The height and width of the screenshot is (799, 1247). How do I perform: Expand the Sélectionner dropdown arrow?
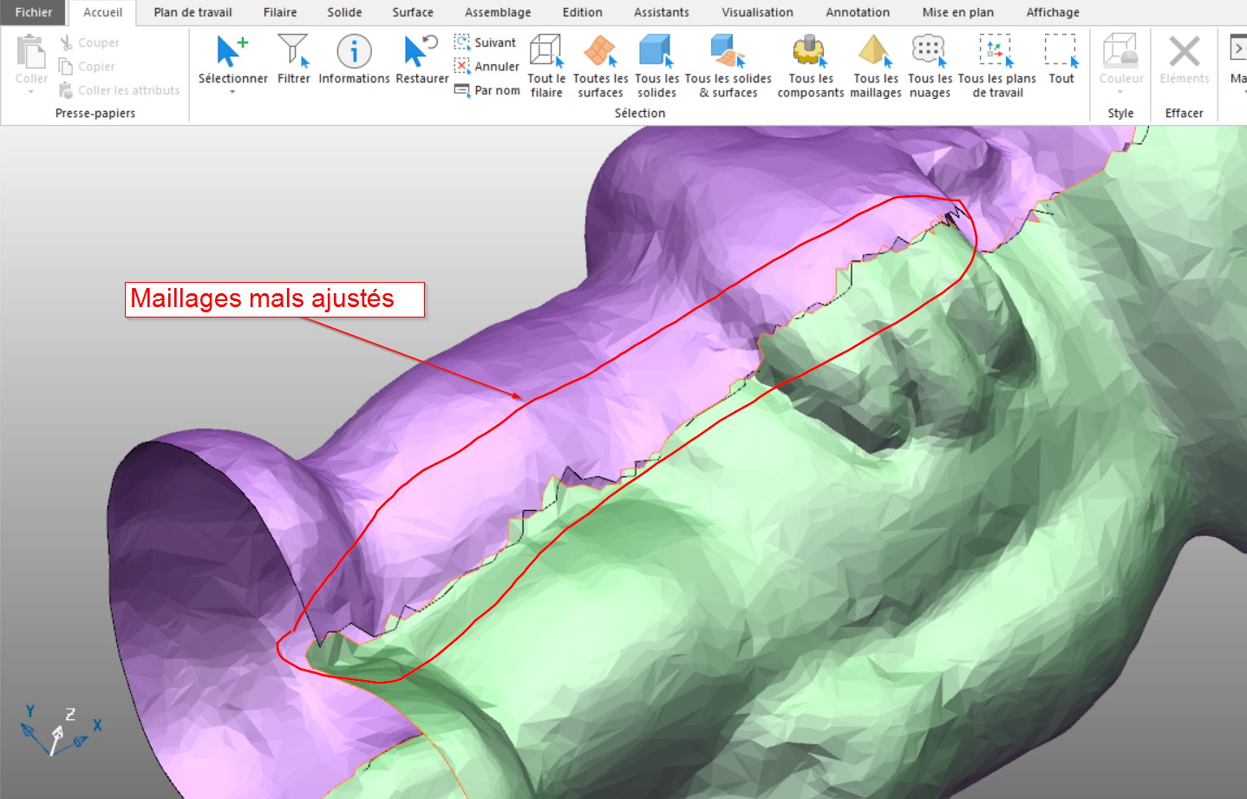click(x=232, y=92)
